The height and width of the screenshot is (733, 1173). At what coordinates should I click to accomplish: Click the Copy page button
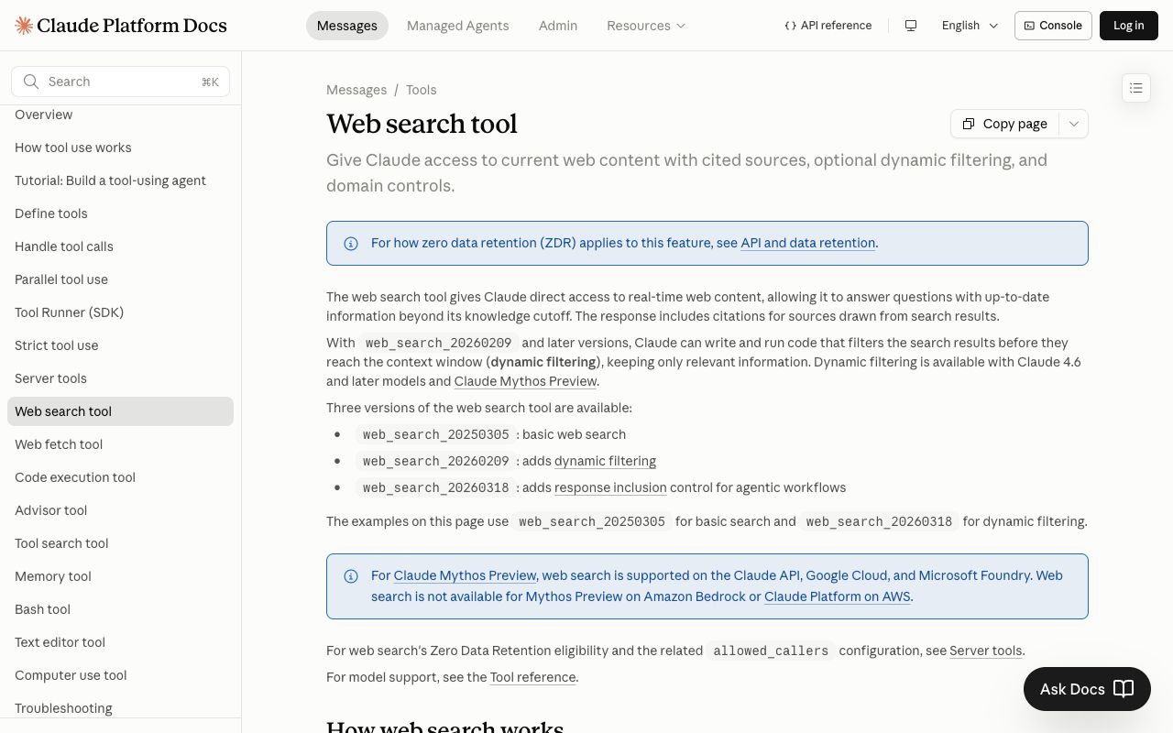point(1005,124)
